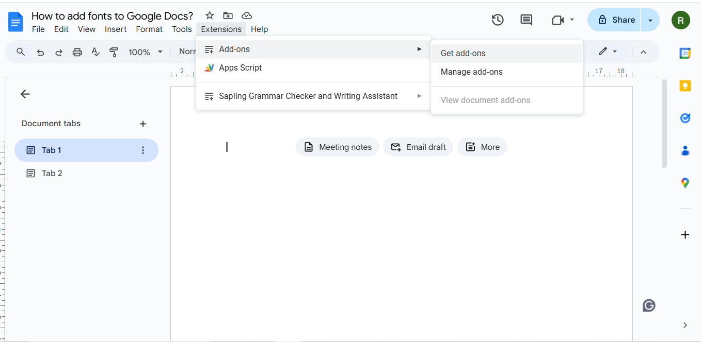Screen dimensions: 701x342
Task: Open the comments icon
Action: tap(526, 20)
